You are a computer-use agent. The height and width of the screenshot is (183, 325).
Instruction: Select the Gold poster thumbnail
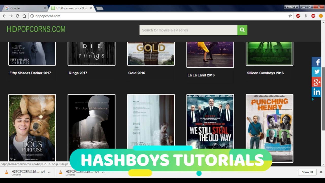click(x=151, y=54)
